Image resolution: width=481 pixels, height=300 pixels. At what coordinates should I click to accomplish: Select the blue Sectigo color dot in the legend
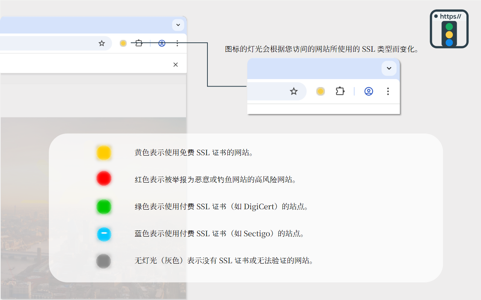point(104,234)
